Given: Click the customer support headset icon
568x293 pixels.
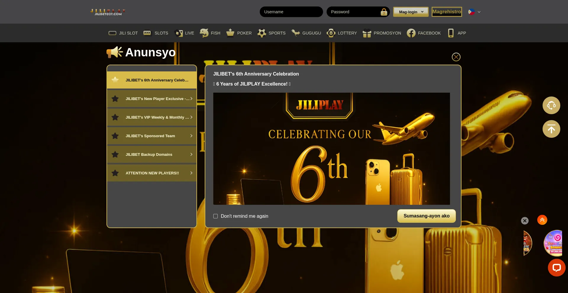Looking at the screenshot, I should pyautogui.click(x=551, y=105).
